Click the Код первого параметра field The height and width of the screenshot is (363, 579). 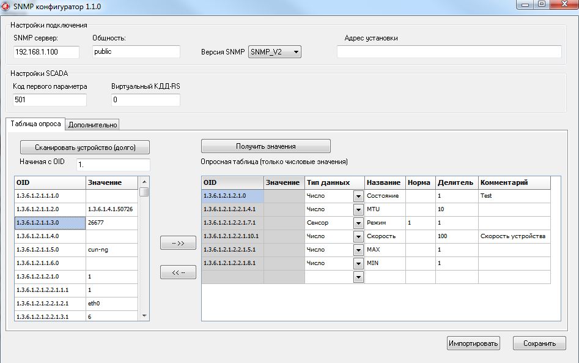click(50, 100)
